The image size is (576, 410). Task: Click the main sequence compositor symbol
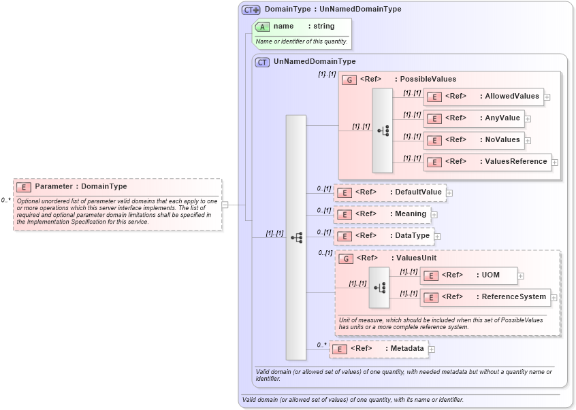click(x=296, y=238)
